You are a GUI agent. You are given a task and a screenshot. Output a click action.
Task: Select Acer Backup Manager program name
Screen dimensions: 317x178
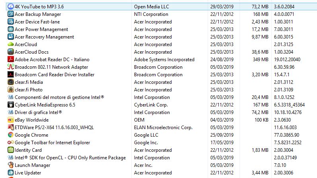38,14
